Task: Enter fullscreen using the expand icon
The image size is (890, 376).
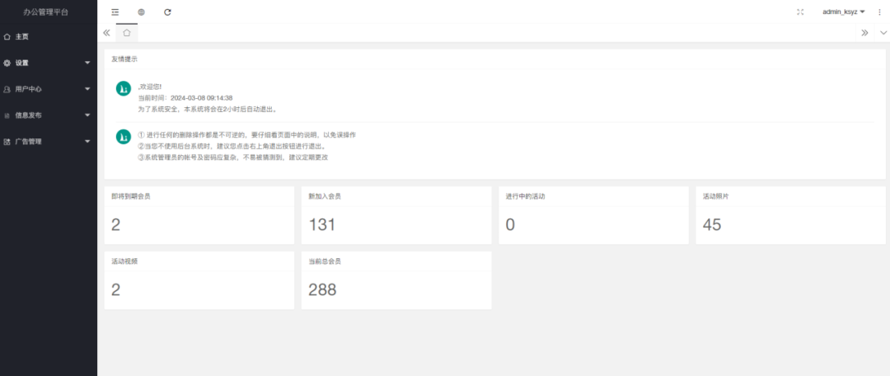Action: [x=800, y=12]
